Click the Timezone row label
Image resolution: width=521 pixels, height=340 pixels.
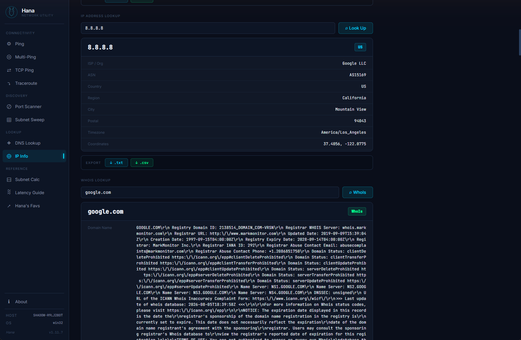click(96, 133)
